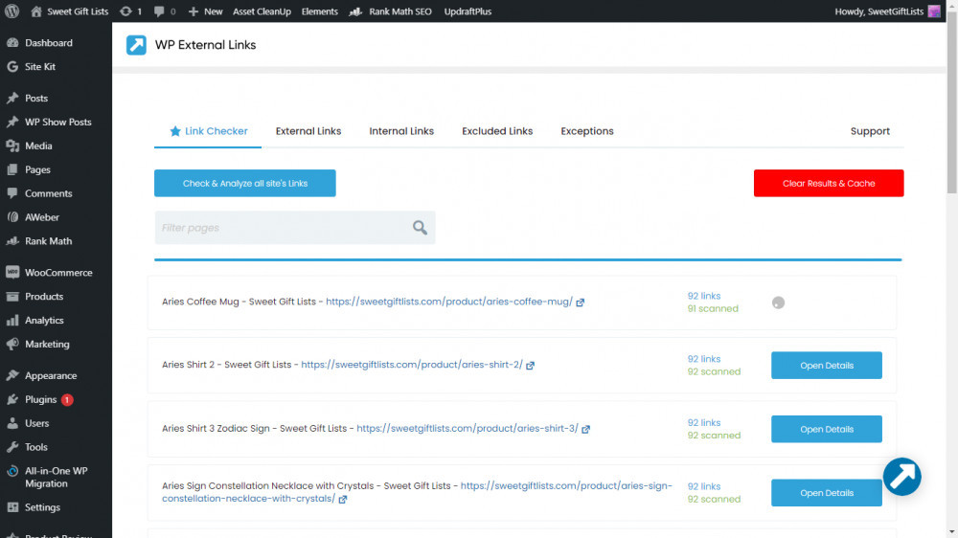Click the WP Show Posts pin icon
The height and width of the screenshot is (538, 958).
12,122
